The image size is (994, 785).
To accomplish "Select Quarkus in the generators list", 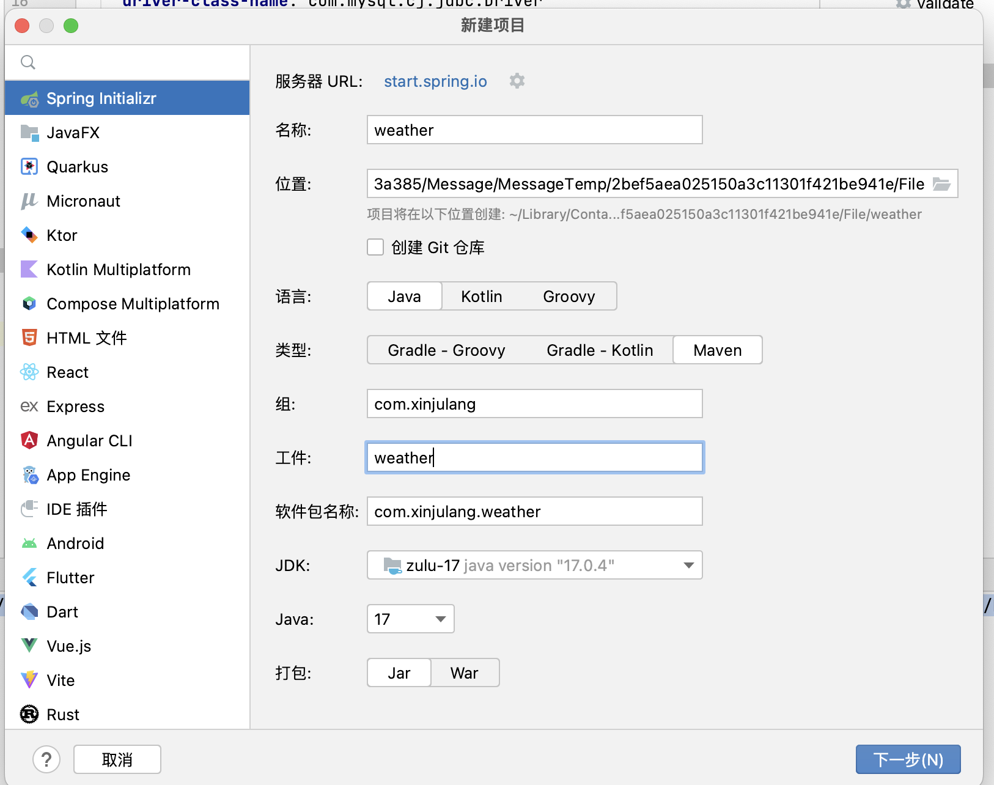I will (127, 167).
